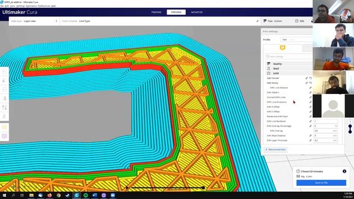
Task: Switch to the MONITOR stage tab
Action: (x=197, y=12)
